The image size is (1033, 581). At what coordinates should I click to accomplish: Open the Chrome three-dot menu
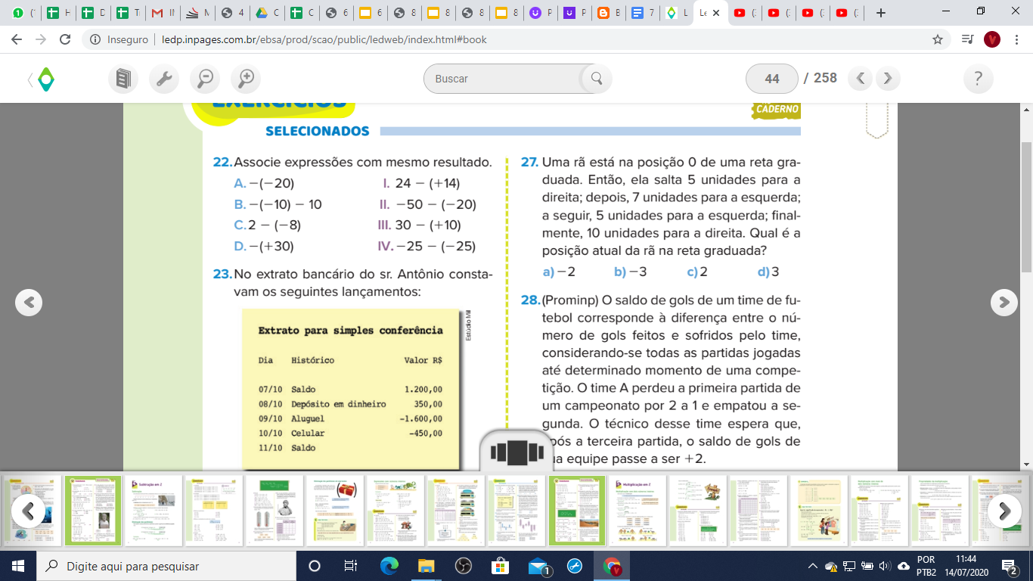point(1016,39)
